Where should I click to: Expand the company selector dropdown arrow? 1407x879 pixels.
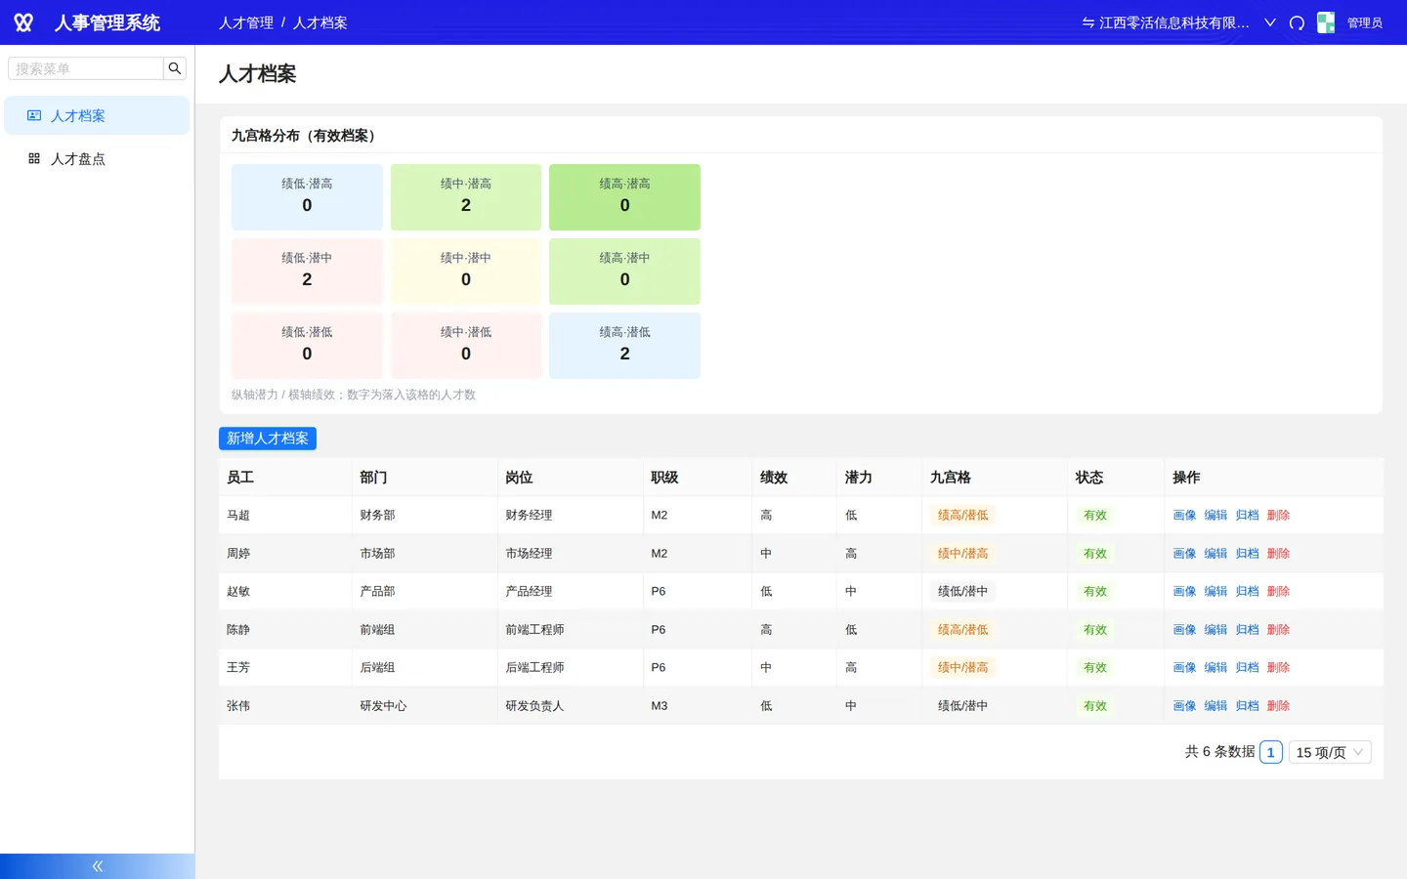tap(1270, 22)
